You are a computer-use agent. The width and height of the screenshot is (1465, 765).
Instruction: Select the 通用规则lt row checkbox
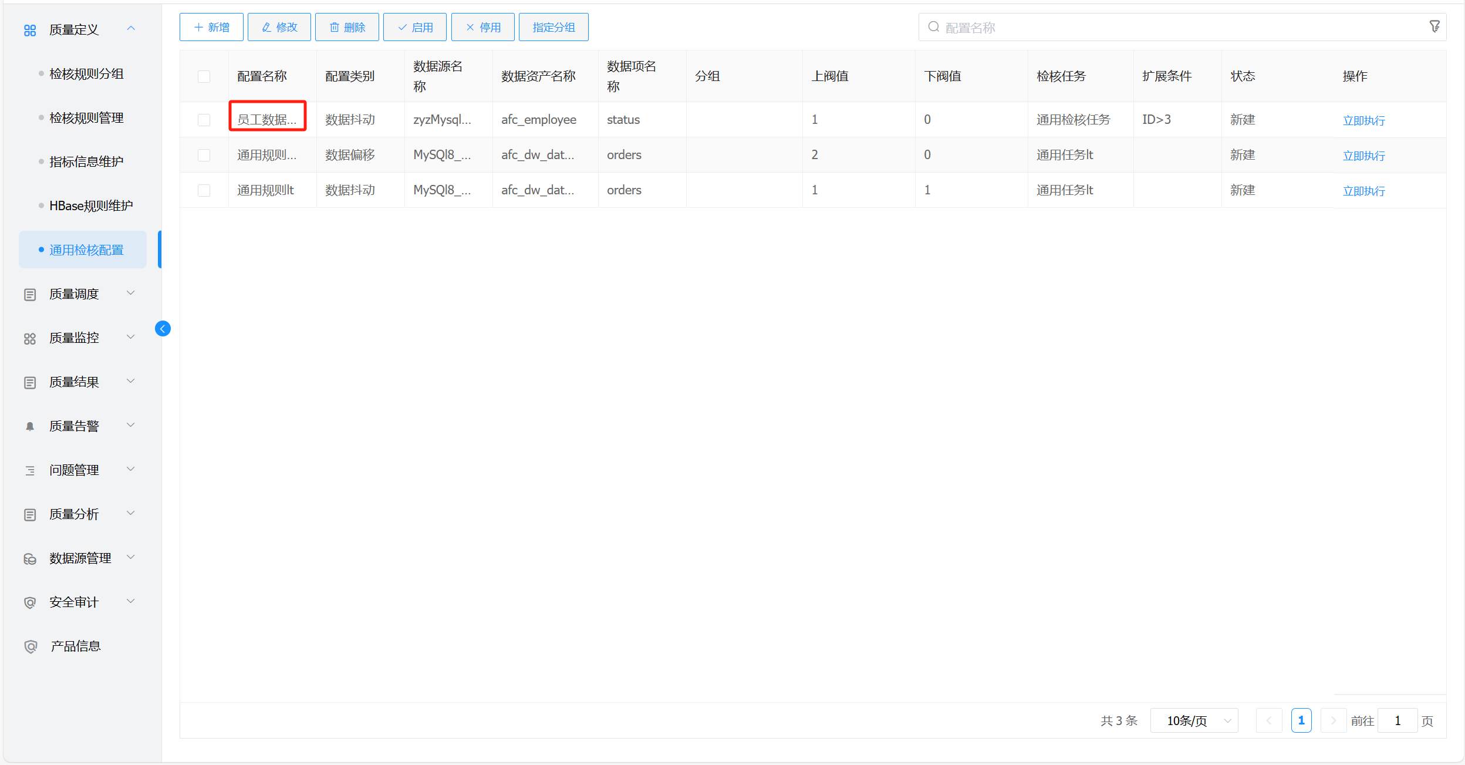pos(204,190)
